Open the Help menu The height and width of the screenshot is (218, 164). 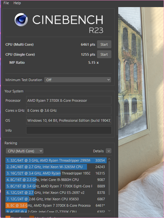click(x=17, y=3)
